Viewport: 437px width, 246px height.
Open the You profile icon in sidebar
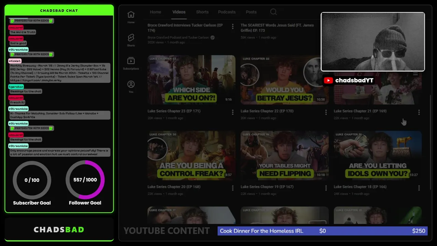[131, 84]
